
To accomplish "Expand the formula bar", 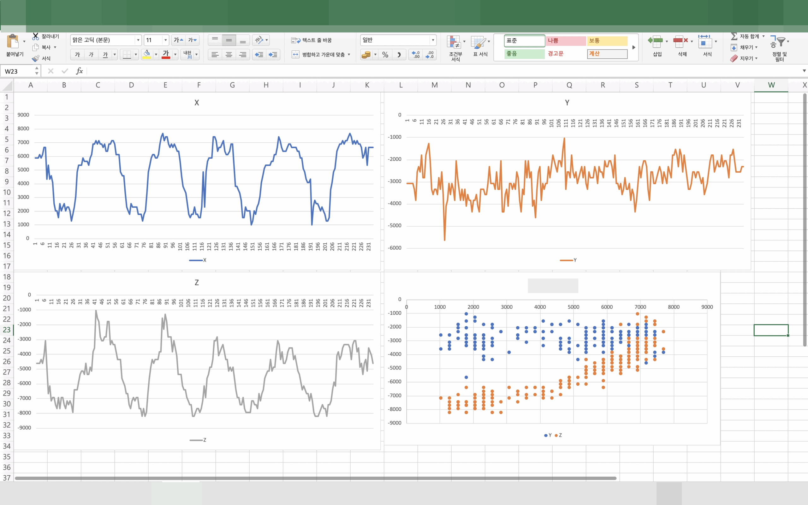I will pos(804,71).
